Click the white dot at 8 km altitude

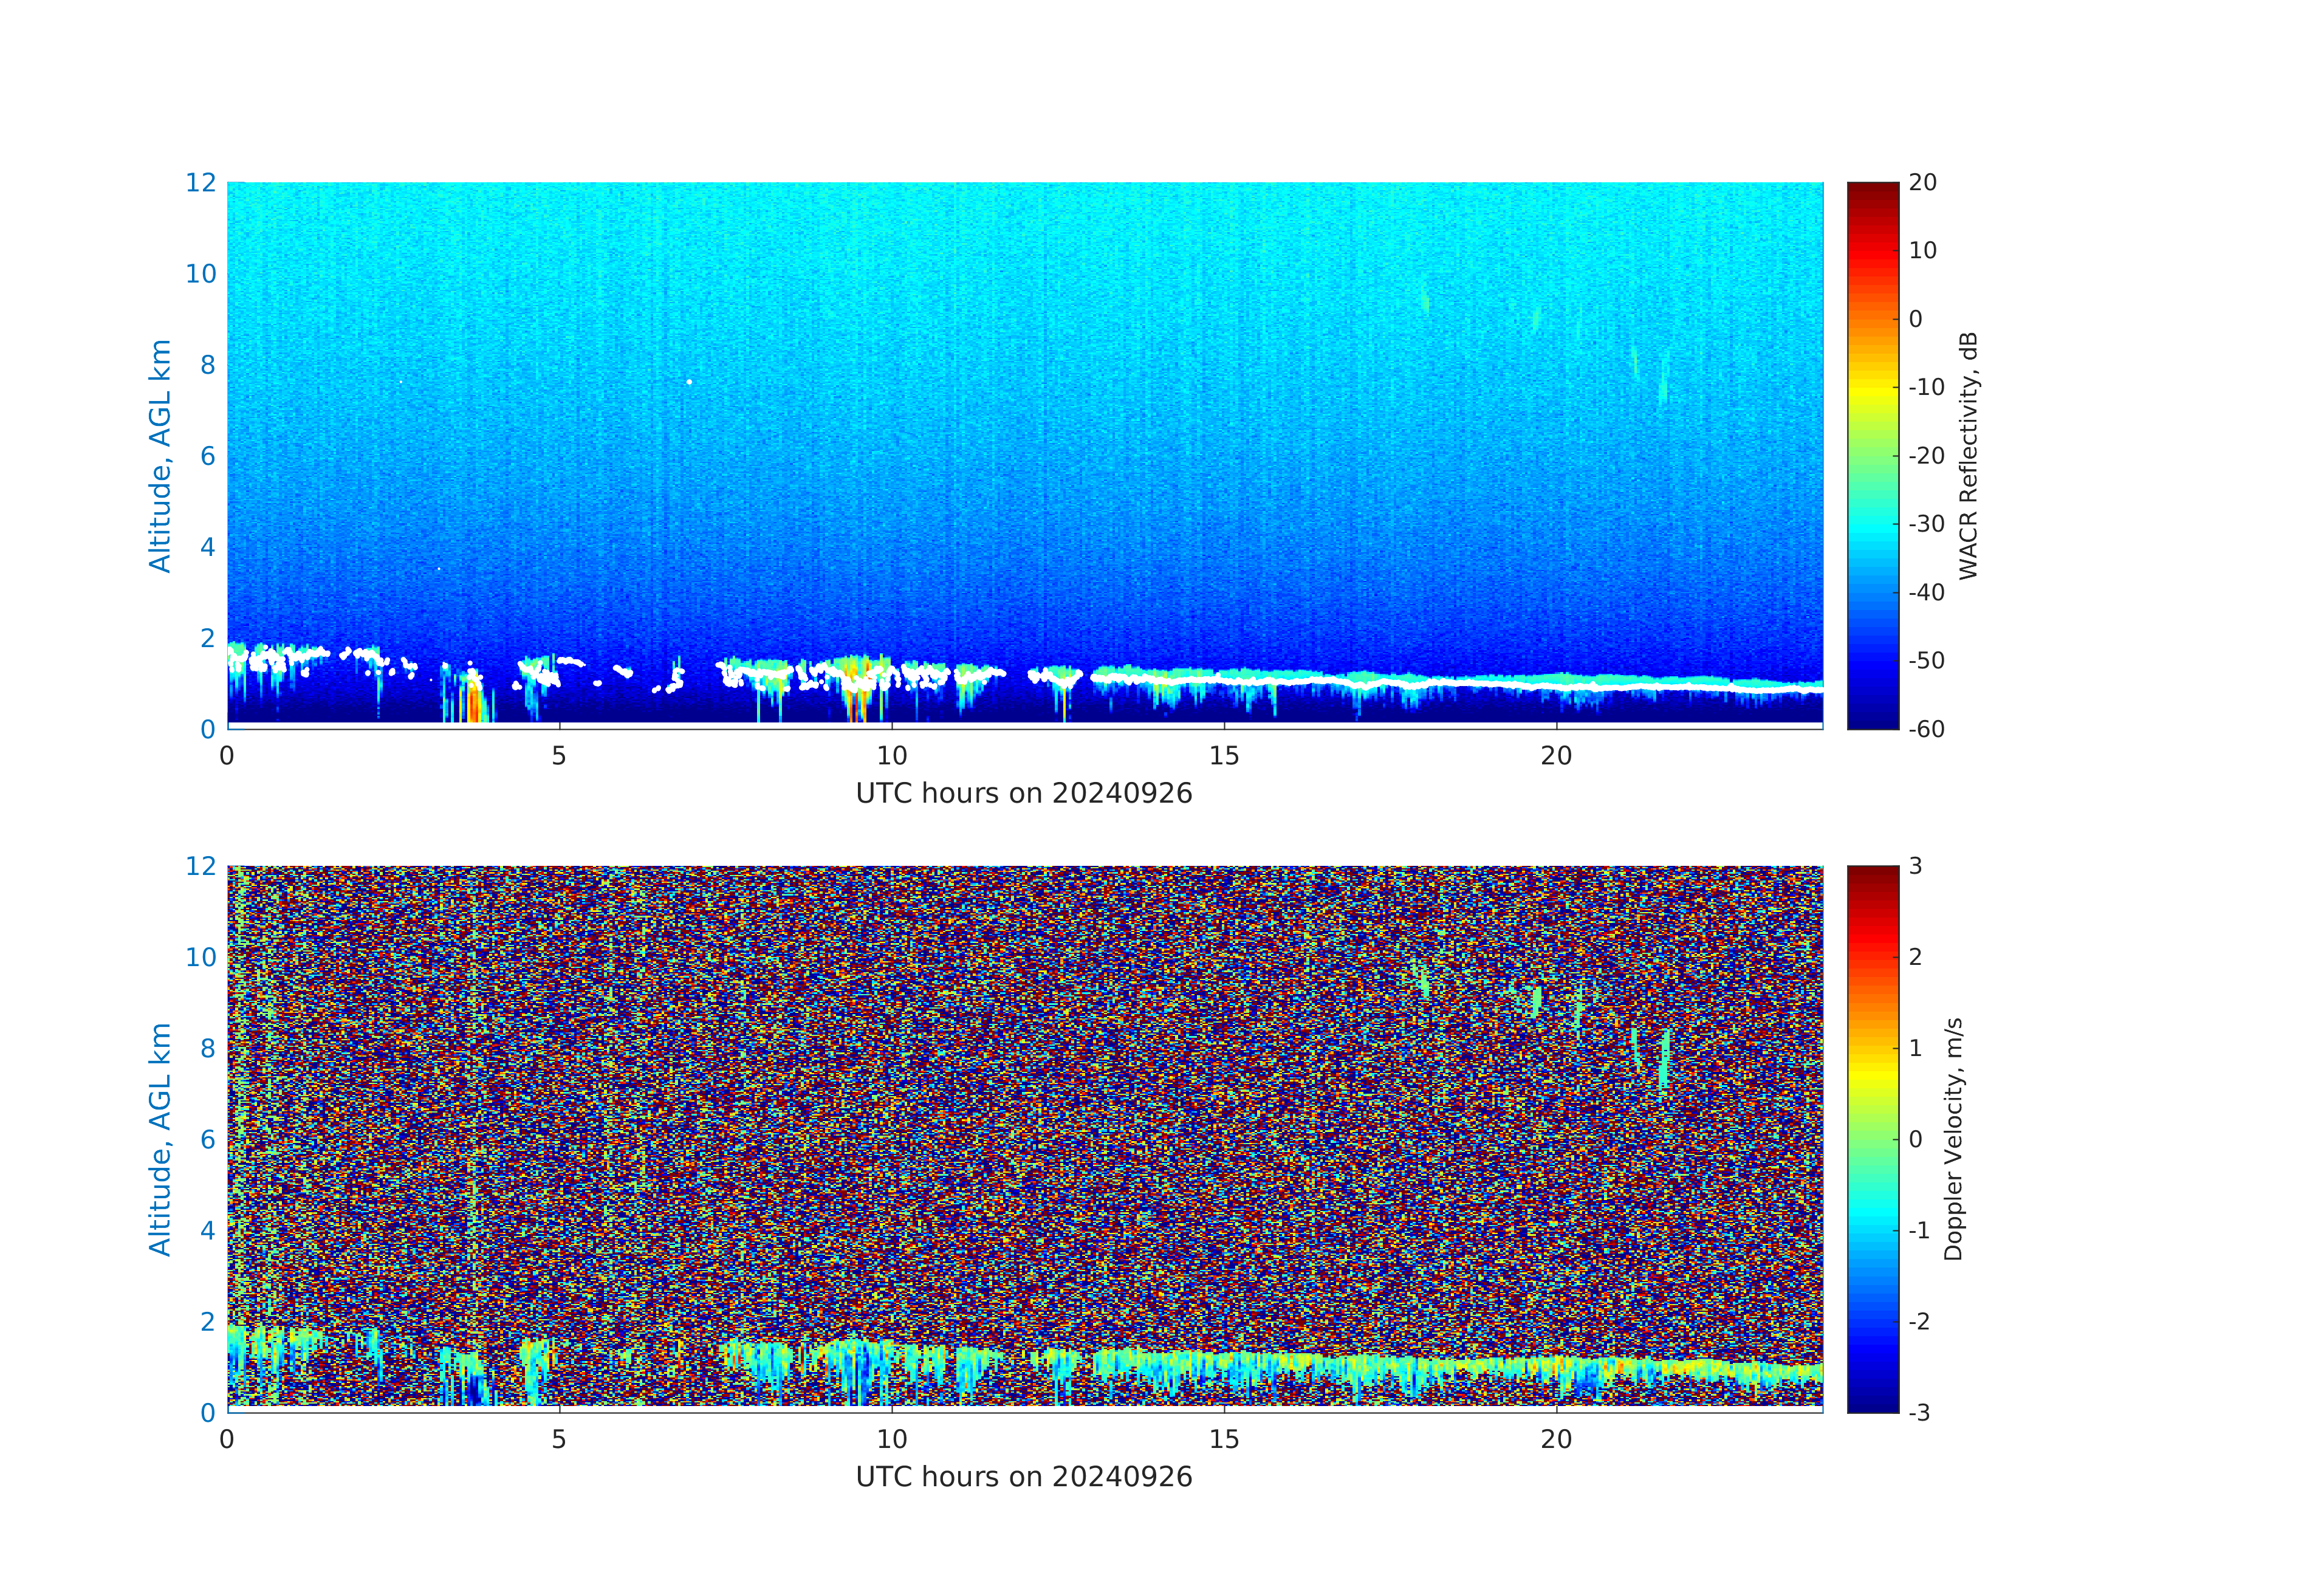(689, 382)
